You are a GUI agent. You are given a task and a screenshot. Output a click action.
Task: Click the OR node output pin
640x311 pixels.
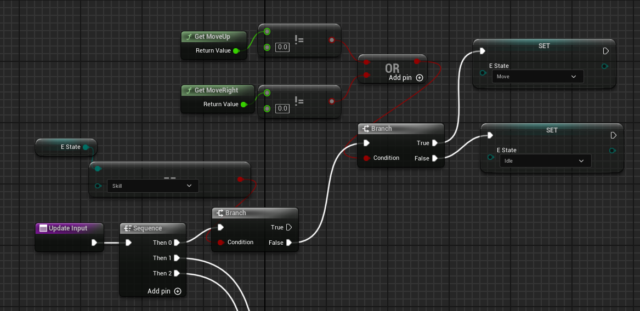click(417, 61)
